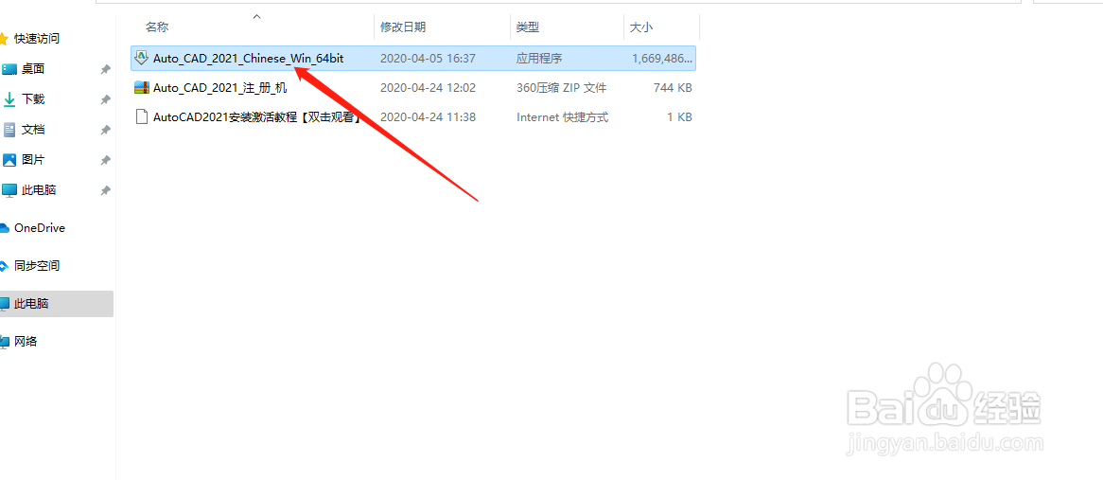The height and width of the screenshot is (480, 1103).
Task: Click the AutoCAD2021安装激活教程 shortcut file icon
Action: pos(141,116)
